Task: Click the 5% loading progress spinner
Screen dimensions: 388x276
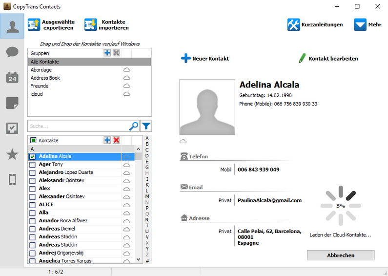Action: [x=341, y=206]
